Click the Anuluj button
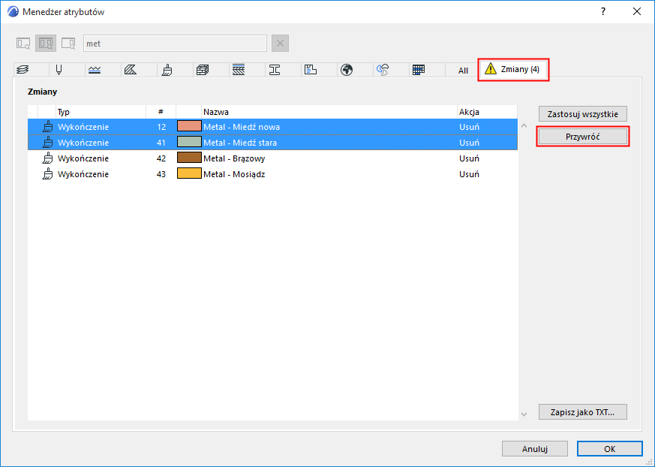 point(535,448)
